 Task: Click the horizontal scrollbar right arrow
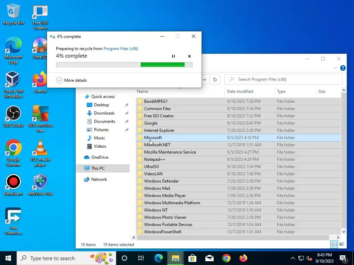[338, 237]
